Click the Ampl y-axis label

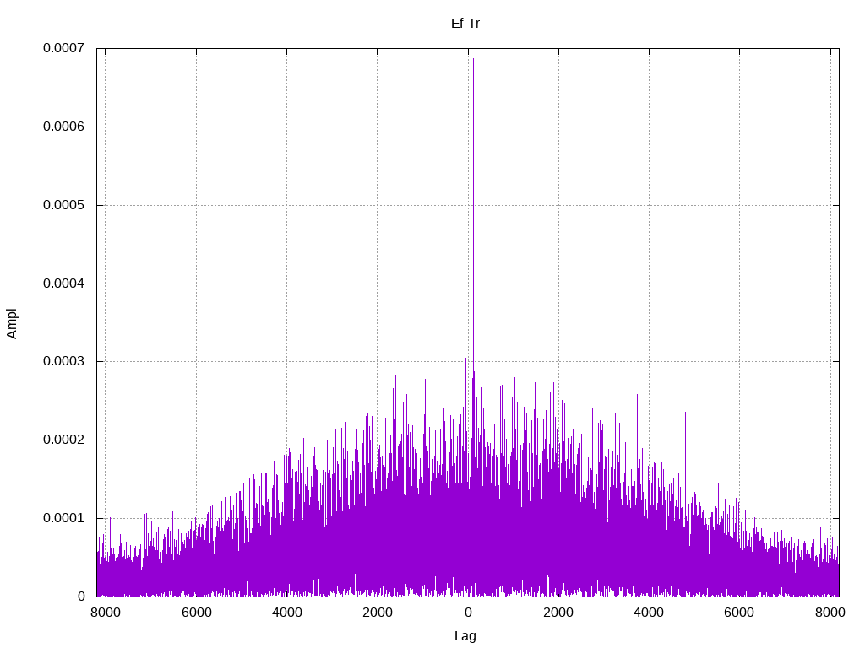coord(12,323)
